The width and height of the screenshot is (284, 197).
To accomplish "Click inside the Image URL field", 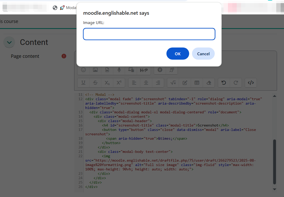I will point(149,34).
